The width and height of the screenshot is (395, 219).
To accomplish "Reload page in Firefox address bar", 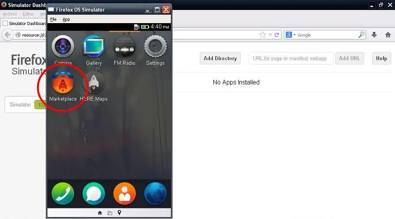I will pos(276,35).
